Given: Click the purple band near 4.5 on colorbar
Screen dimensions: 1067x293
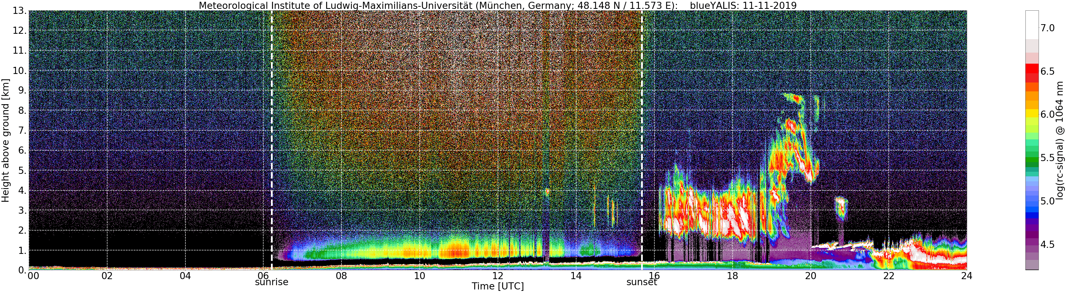Looking at the screenshot, I should pyautogui.click(x=1031, y=245).
